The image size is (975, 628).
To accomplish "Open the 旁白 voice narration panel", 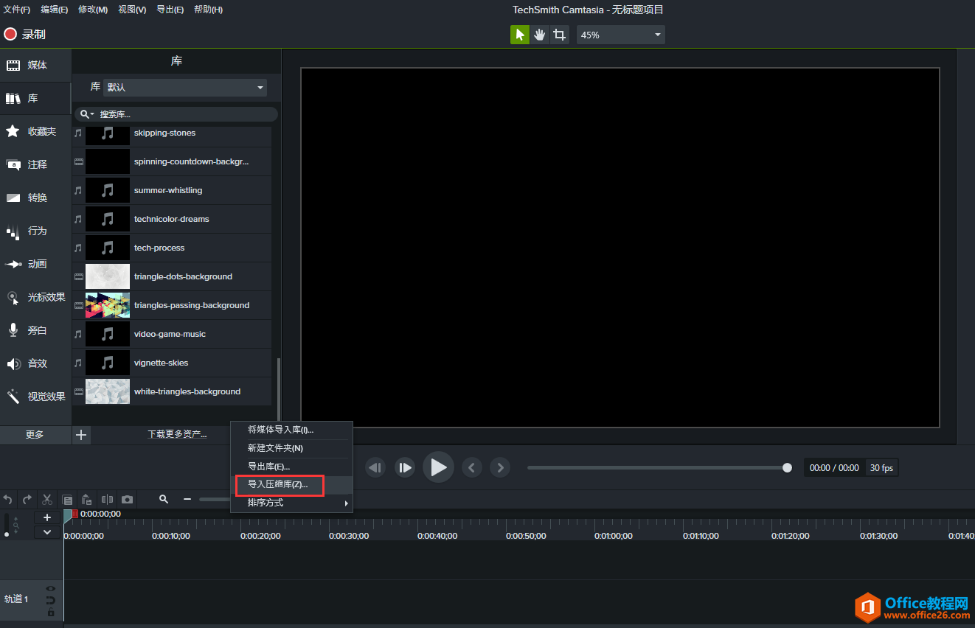I will tap(35, 331).
